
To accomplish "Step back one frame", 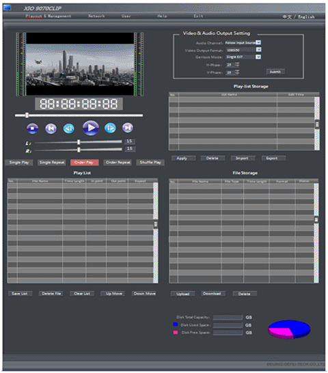I will tap(69, 128).
